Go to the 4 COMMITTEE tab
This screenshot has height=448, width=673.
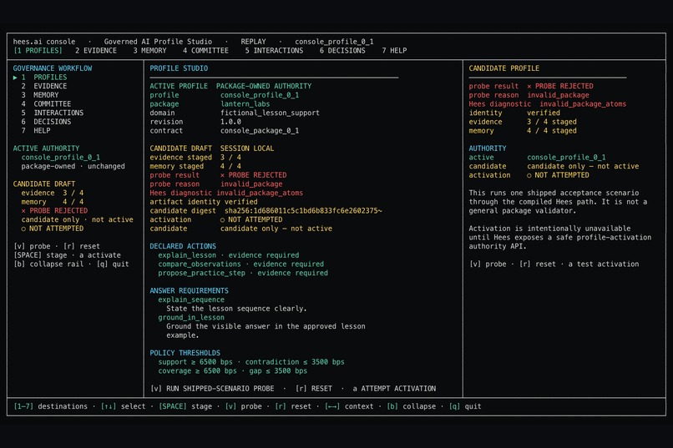pos(205,51)
